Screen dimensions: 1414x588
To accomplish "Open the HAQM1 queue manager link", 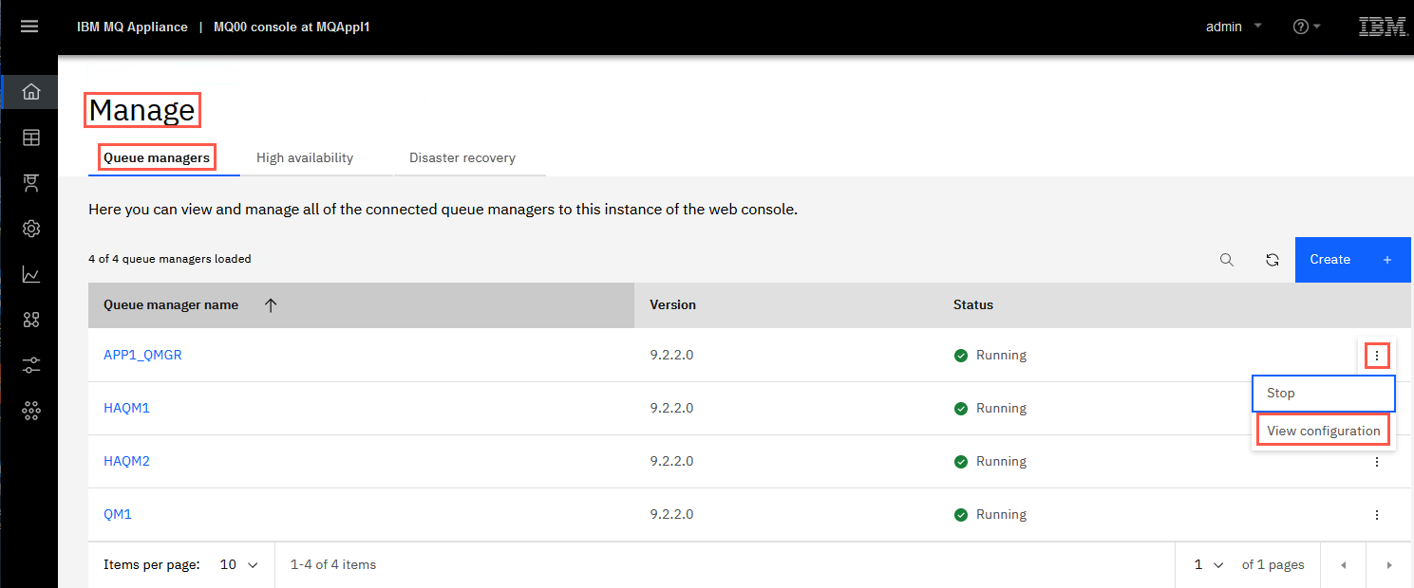I will [126, 409].
